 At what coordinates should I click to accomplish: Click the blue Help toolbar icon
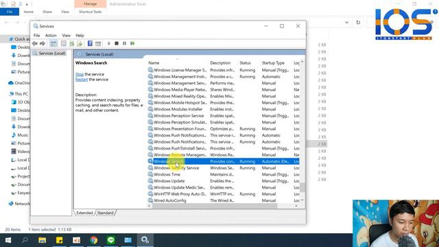pos(90,43)
